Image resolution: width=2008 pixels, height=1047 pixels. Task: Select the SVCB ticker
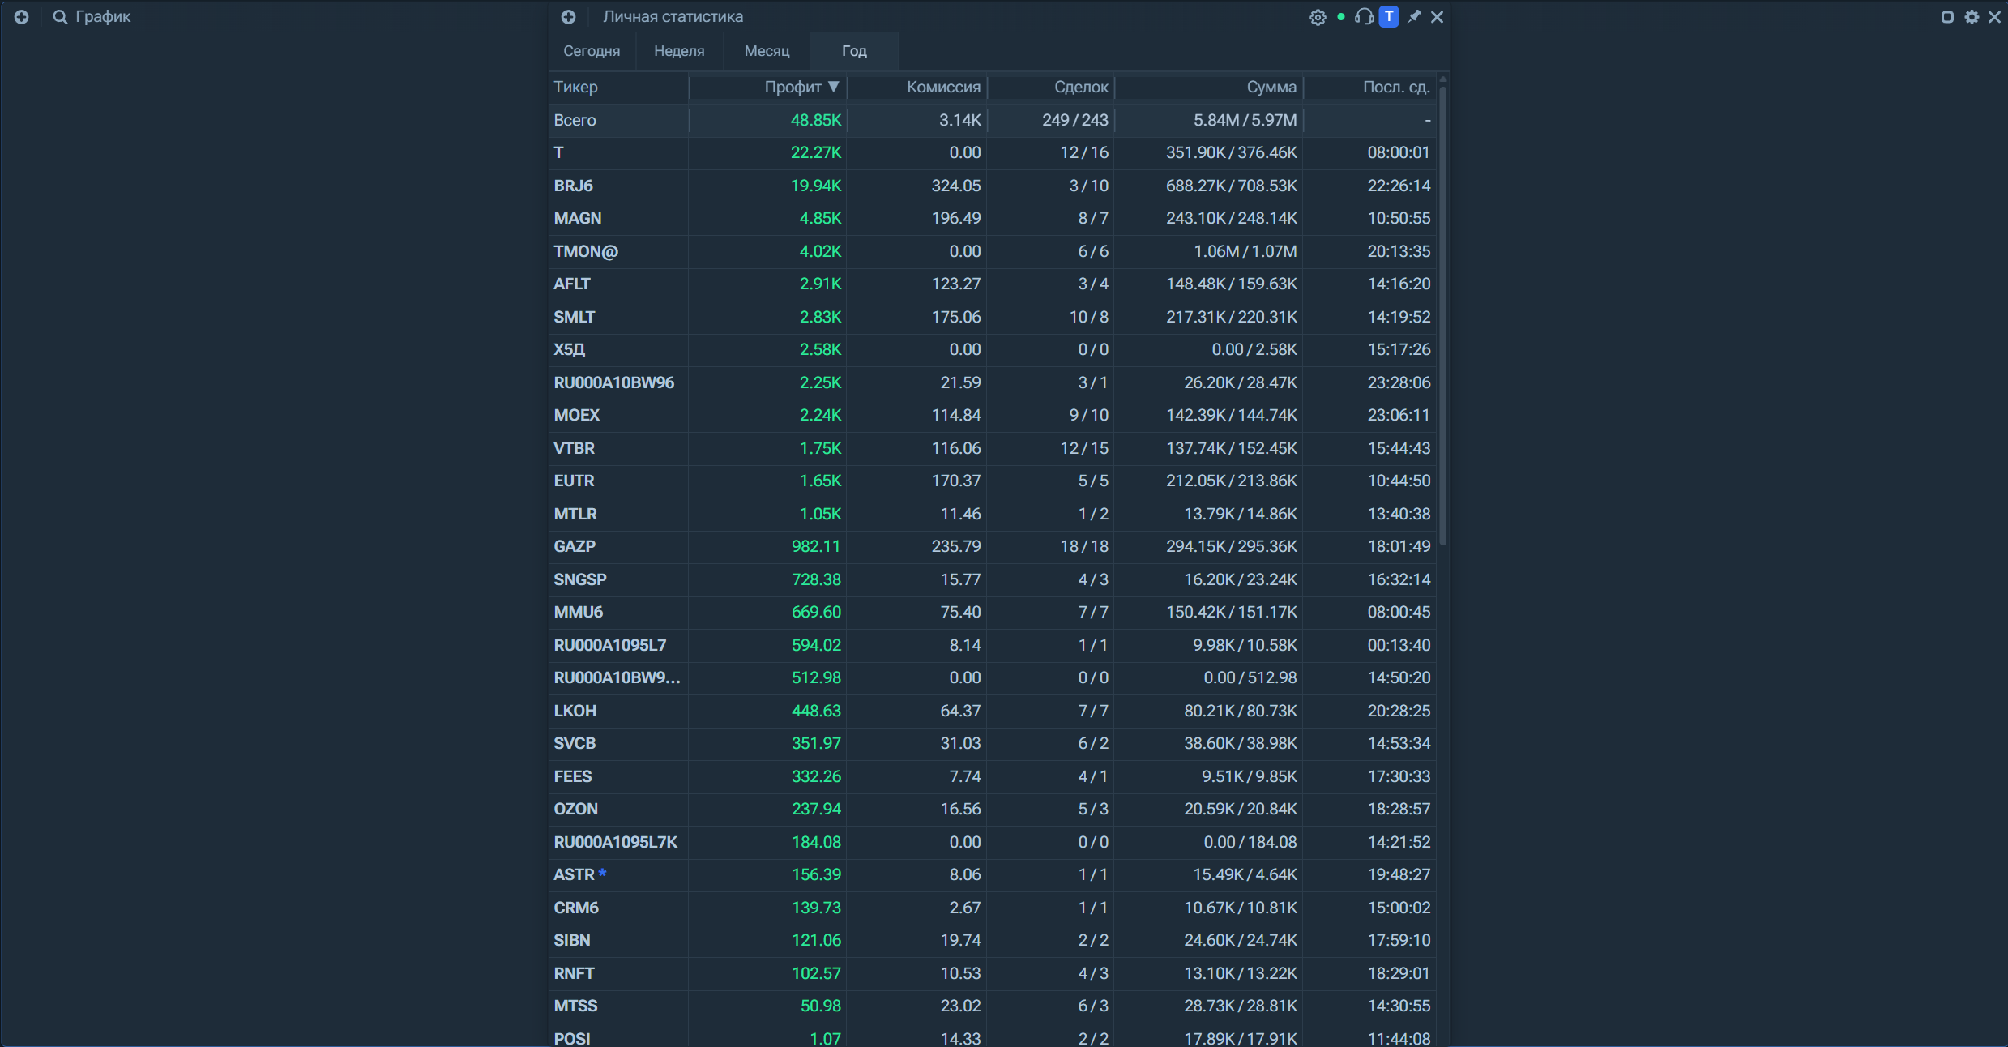point(575,743)
